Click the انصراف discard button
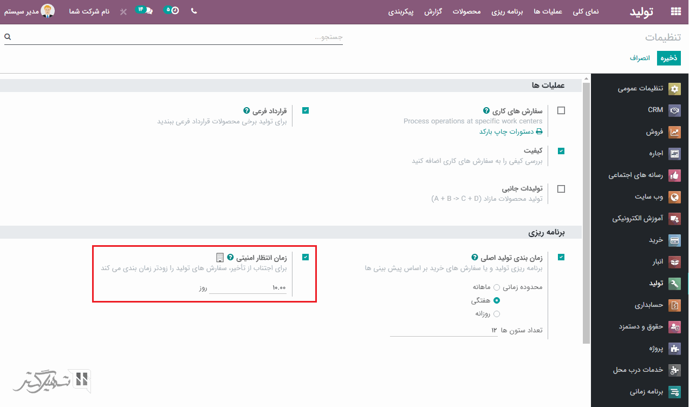The height and width of the screenshot is (407, 689). [639, 58]
